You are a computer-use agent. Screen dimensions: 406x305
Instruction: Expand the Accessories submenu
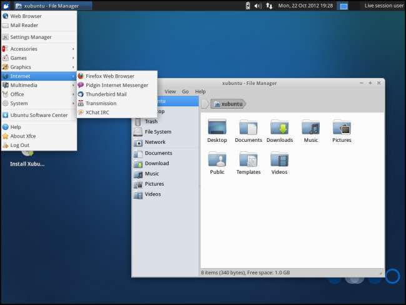39,49
